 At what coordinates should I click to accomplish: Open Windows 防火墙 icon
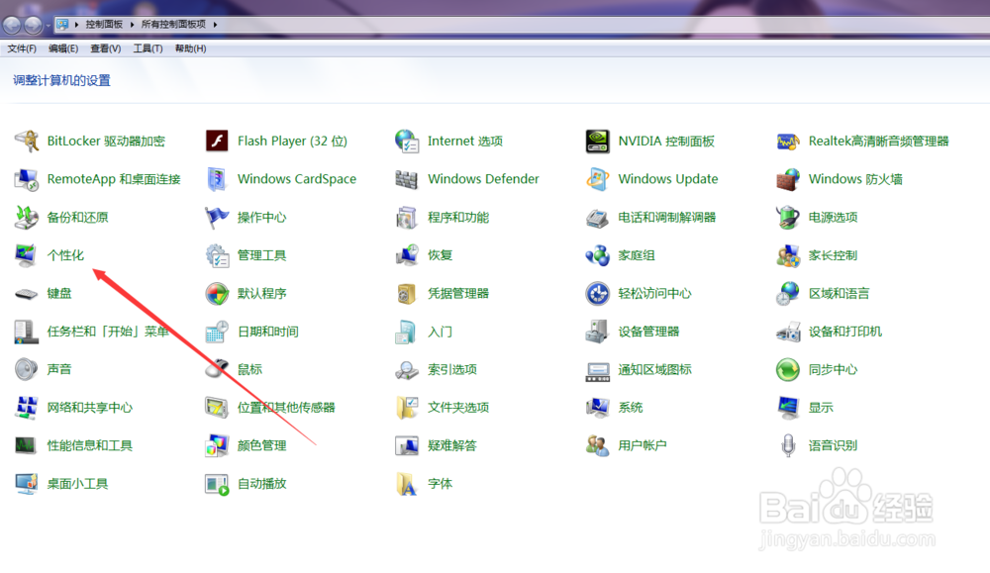[788, 179]
